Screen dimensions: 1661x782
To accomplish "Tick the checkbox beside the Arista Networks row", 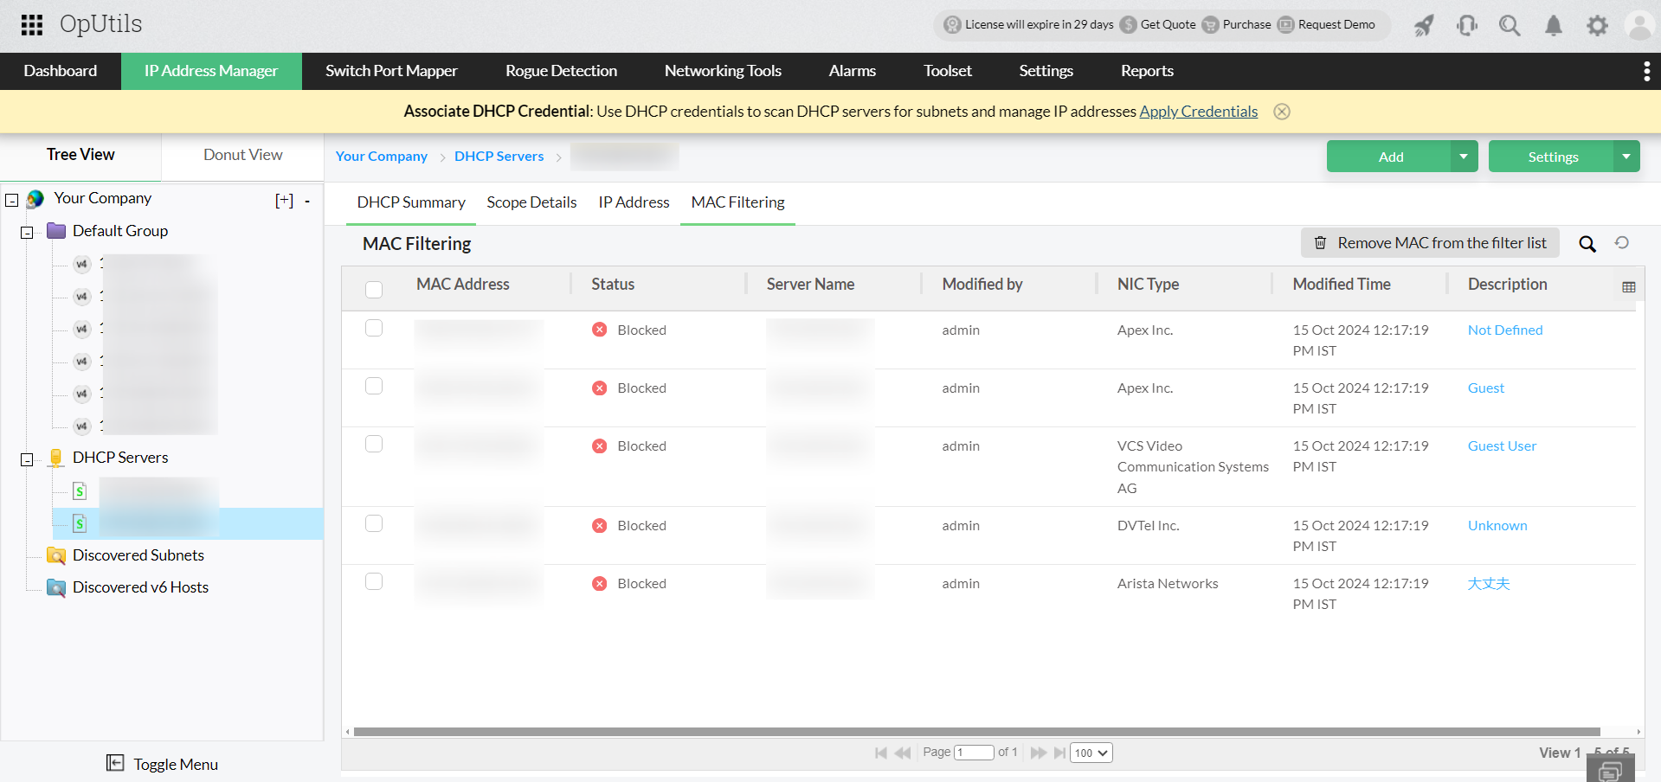I will (x=374, y=581).
